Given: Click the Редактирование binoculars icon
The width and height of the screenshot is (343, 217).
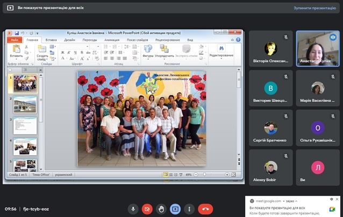Looking at the screenshot, I should pyautogui.click(x=221, y=49).
